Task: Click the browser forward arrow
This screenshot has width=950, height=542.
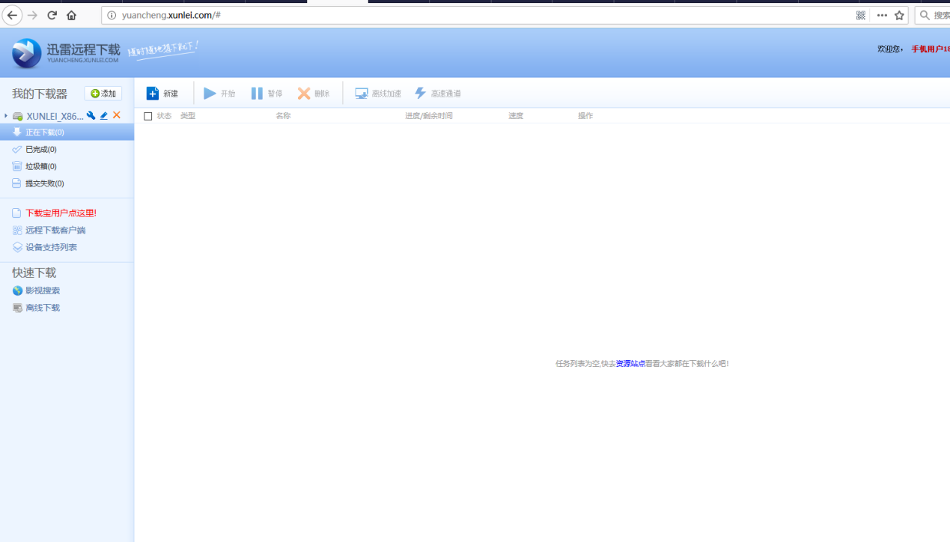Action: (x=32, y=15)
